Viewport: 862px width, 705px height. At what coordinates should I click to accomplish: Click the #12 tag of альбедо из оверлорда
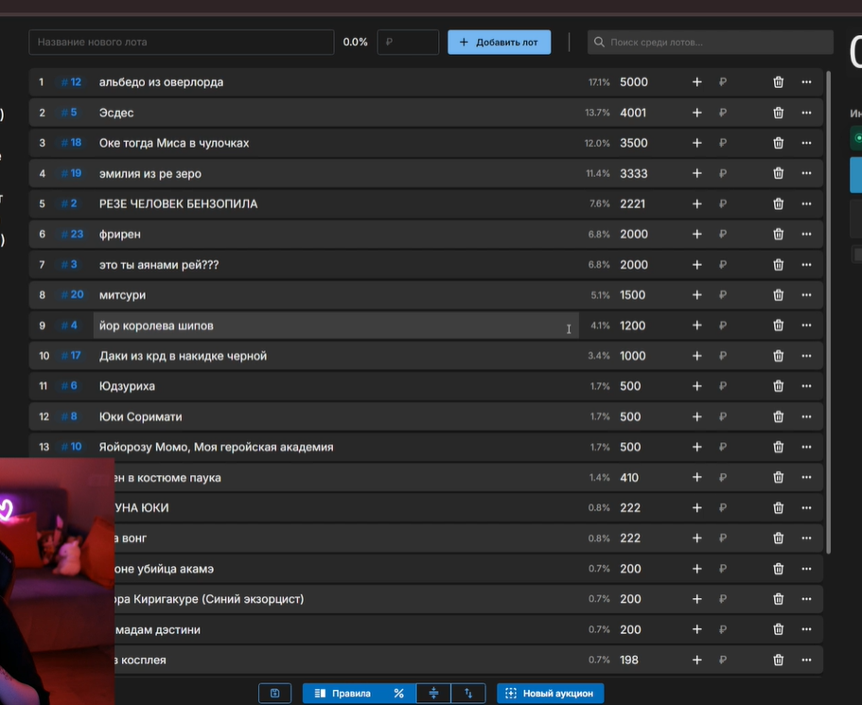click(71, 82)
